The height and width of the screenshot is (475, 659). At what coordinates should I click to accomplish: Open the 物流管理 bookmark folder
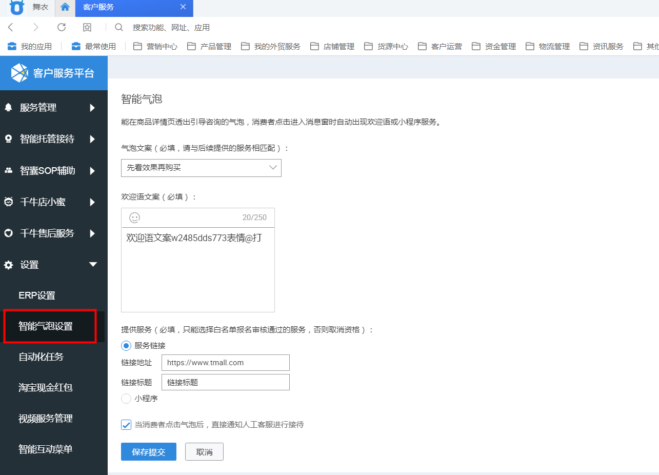548,46
